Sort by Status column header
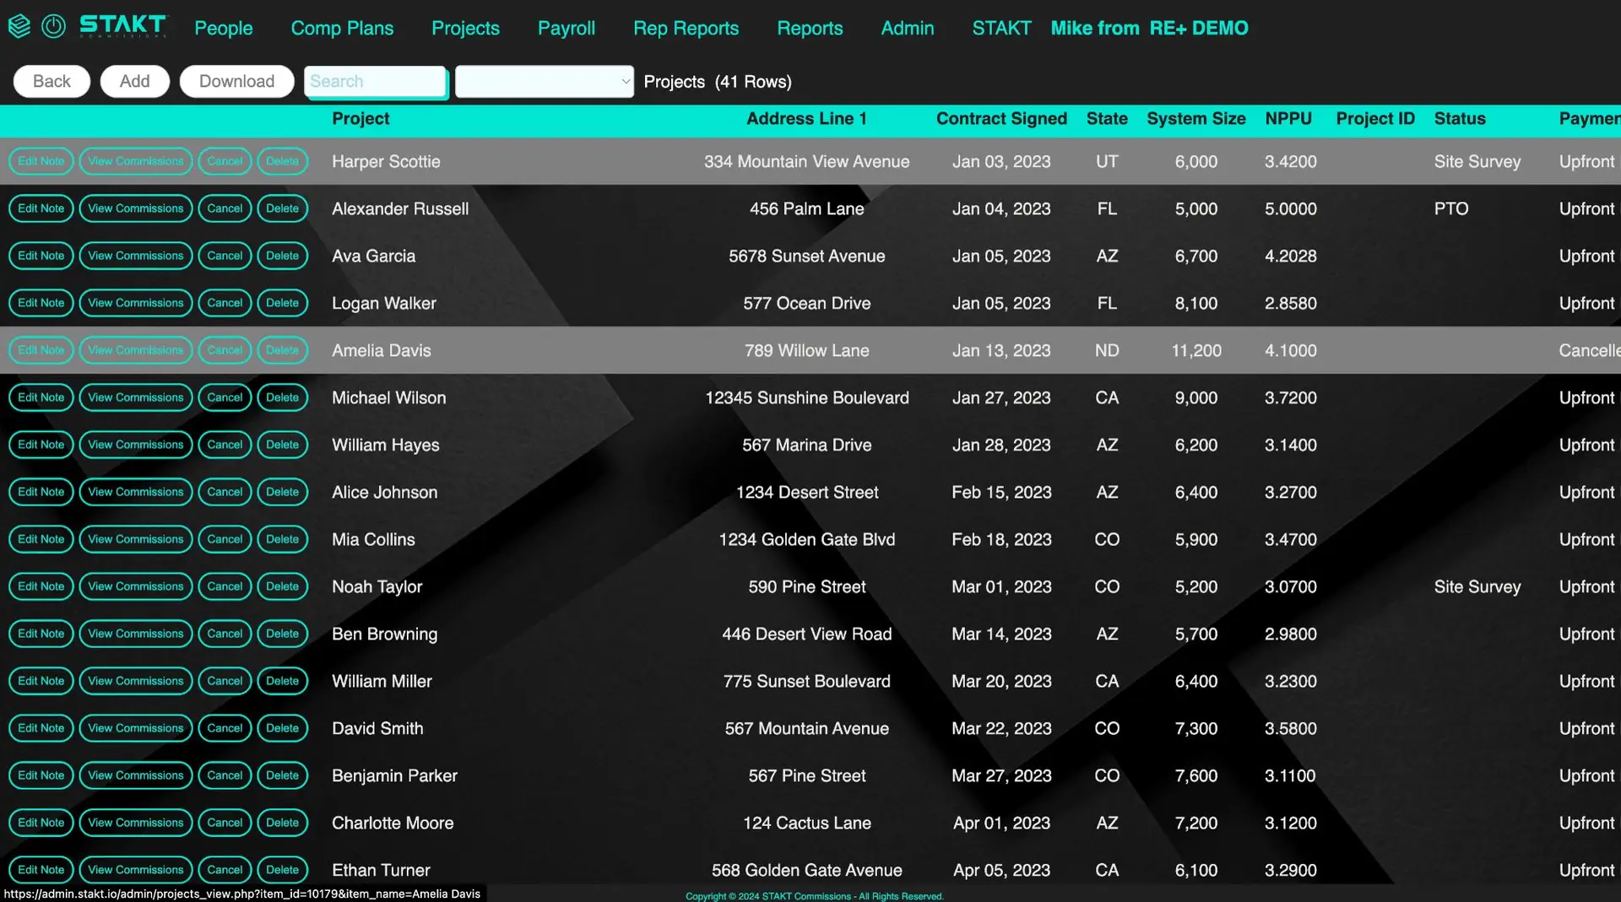The width and height of the screenshot is (1621, 902). pyautogui.click(x=1460, y=119)
